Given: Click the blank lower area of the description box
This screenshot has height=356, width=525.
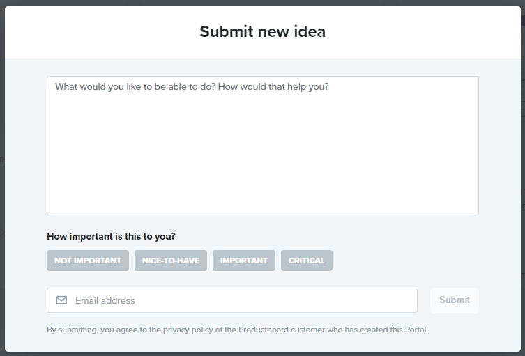Looking at the screenshot, I should pyautogui.click(x=262, y=188).
